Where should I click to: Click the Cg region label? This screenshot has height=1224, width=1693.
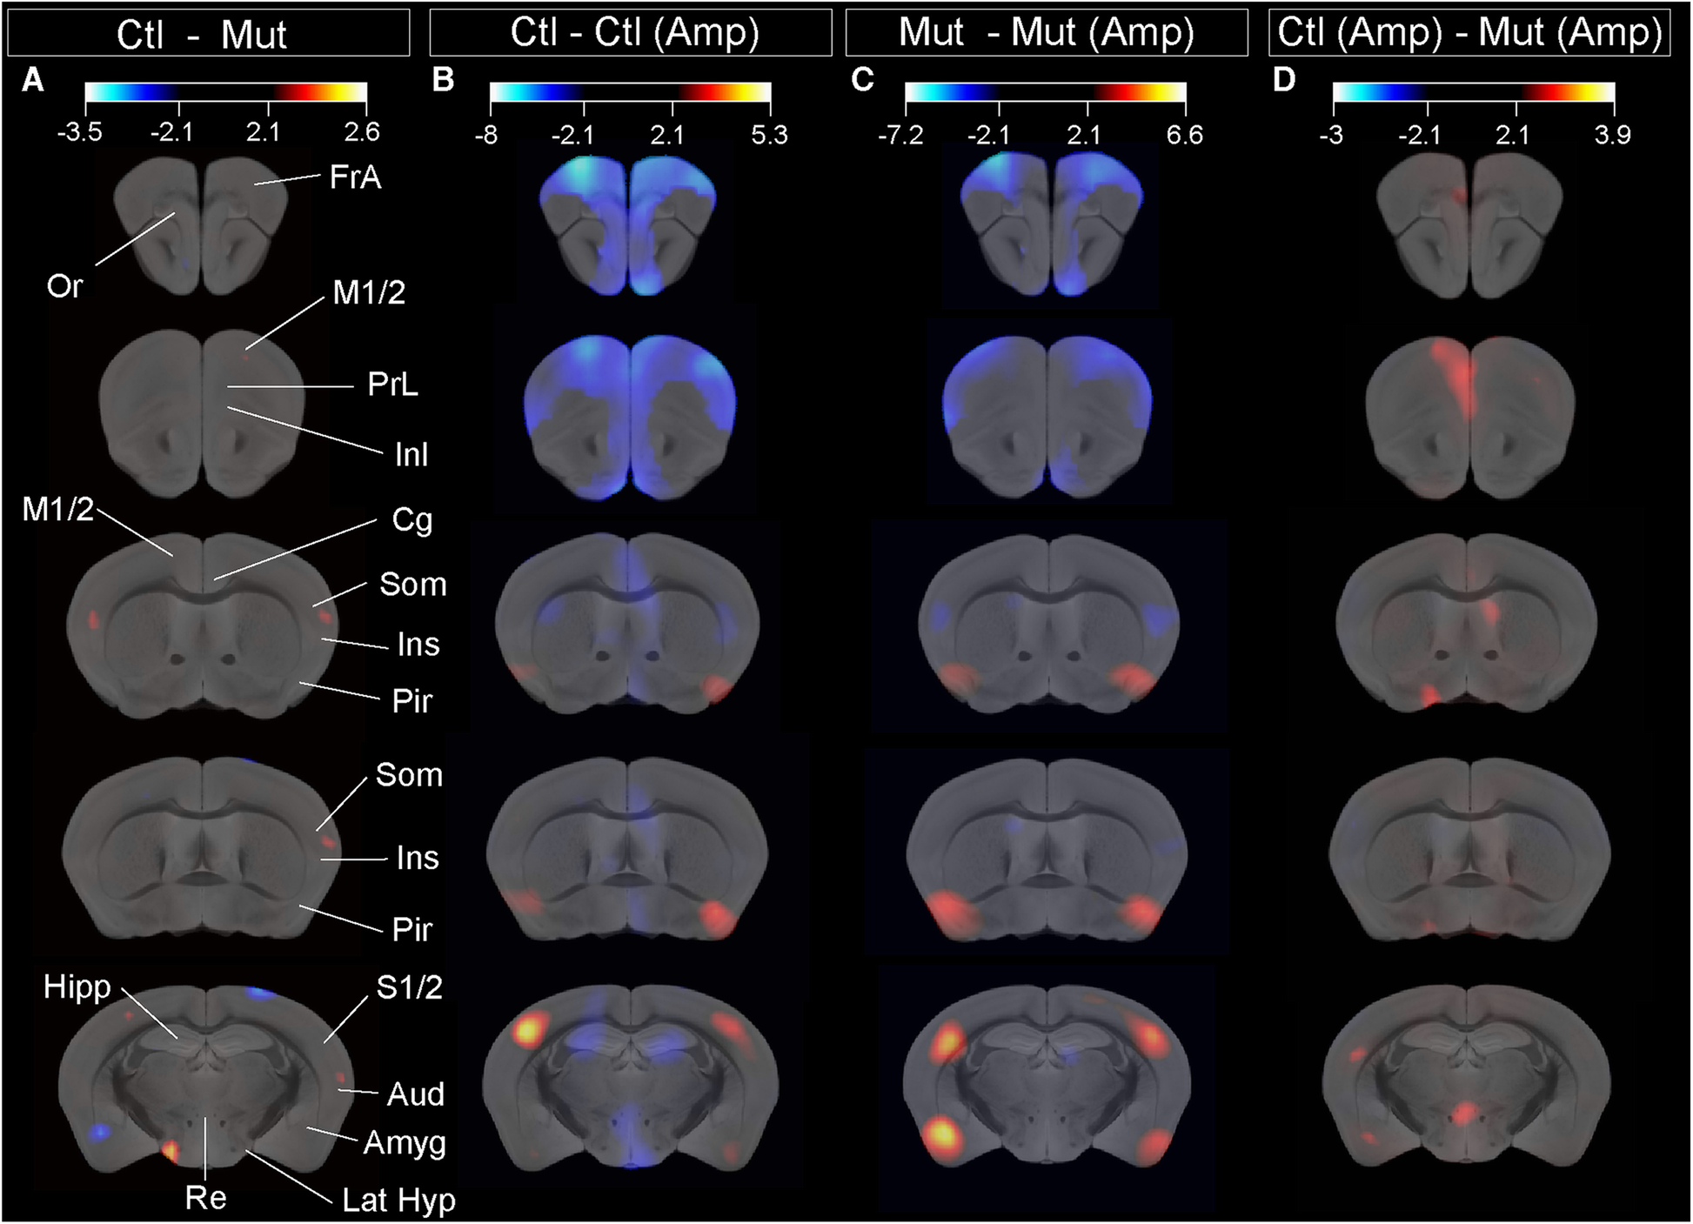(x=412, y=520)
